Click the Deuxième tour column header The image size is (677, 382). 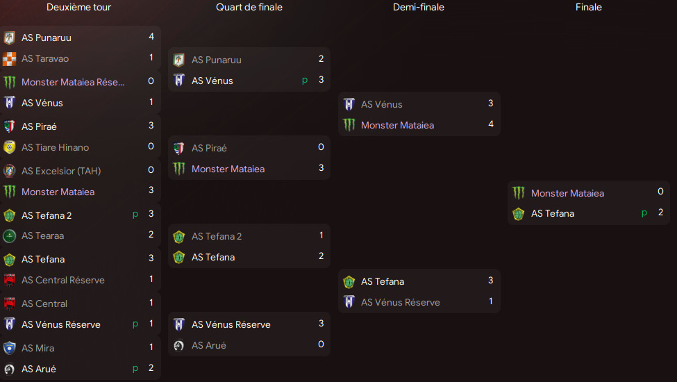pos(78,7)
